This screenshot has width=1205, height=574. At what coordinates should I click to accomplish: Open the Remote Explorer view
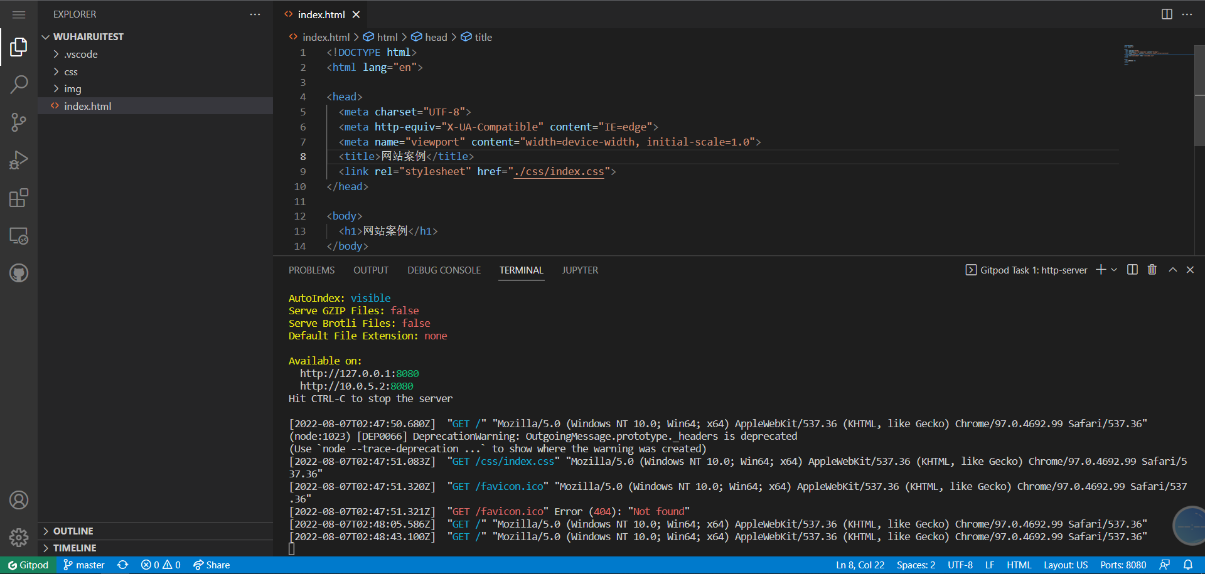pyautogui.click(x=19, y=236)
